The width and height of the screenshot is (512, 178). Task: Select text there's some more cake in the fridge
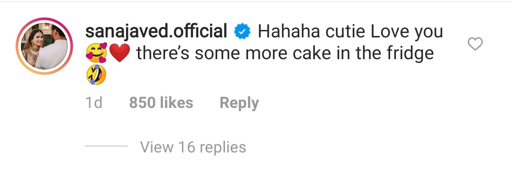(x=285, y=54)
